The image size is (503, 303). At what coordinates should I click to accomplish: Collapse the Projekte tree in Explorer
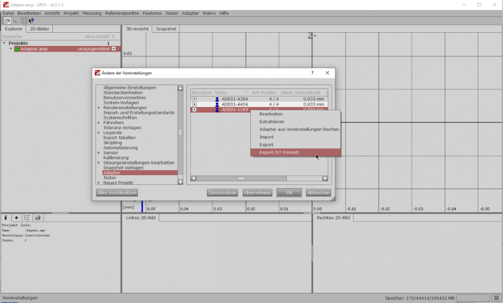[4, 43]
